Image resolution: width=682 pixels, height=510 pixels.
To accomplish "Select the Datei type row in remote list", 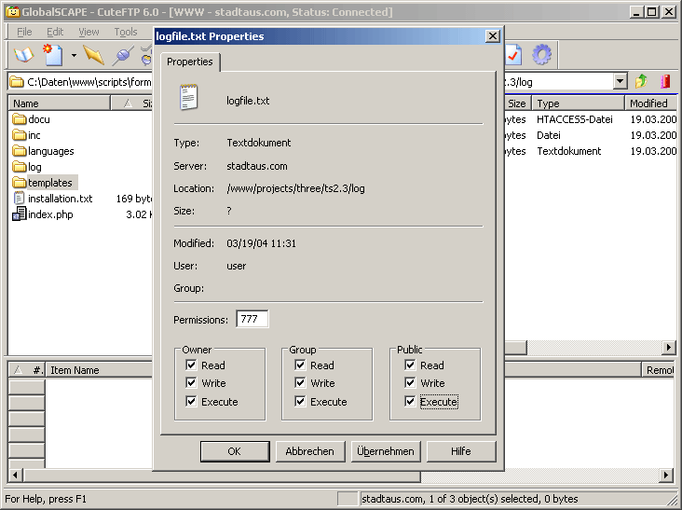I will coord(590,135).
